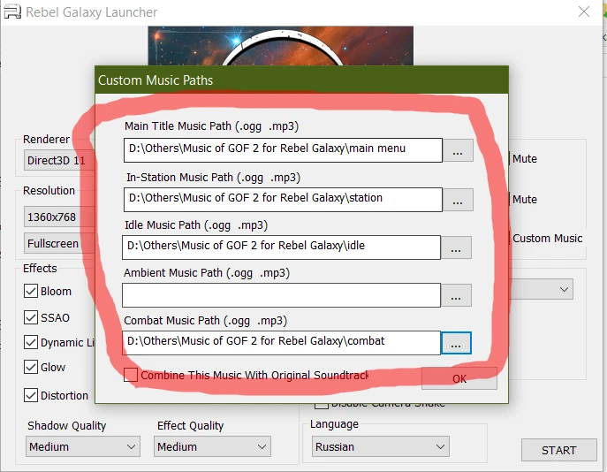Open the 1360x768 resolution dropdown
The width and height of the screenshot is (607, 472).
59,217
